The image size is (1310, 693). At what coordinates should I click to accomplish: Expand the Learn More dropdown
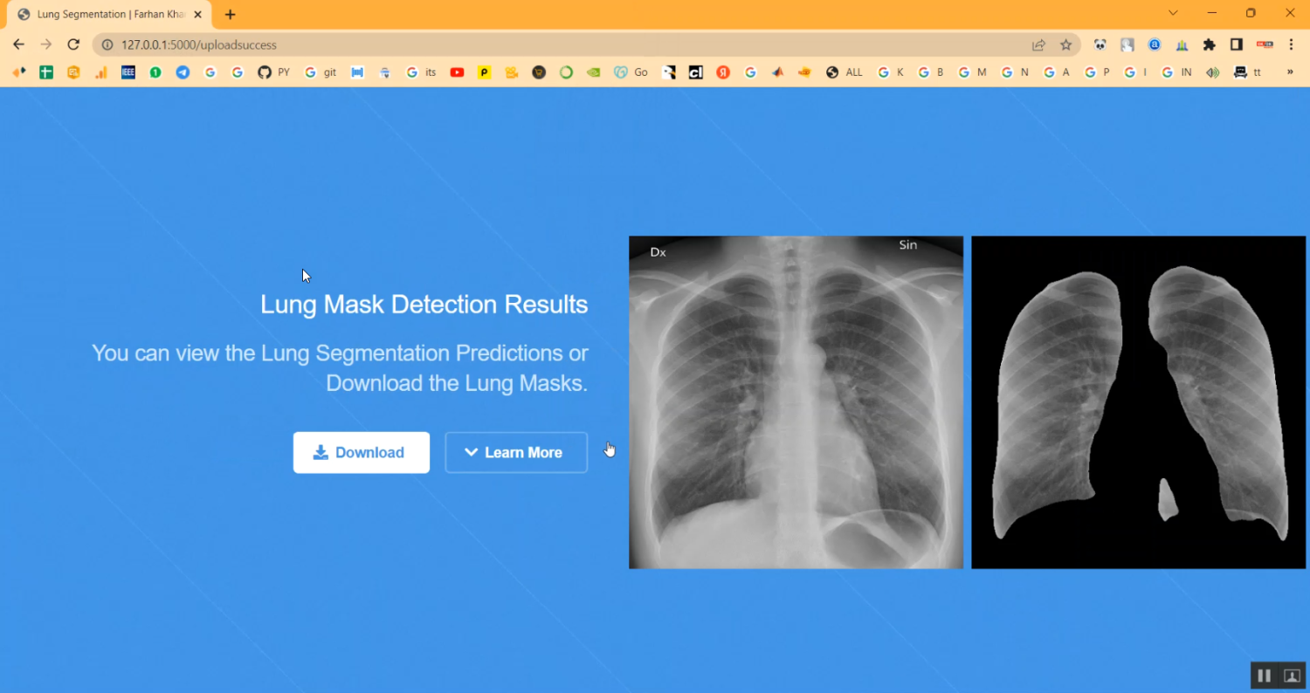click(x=516, y=452)
